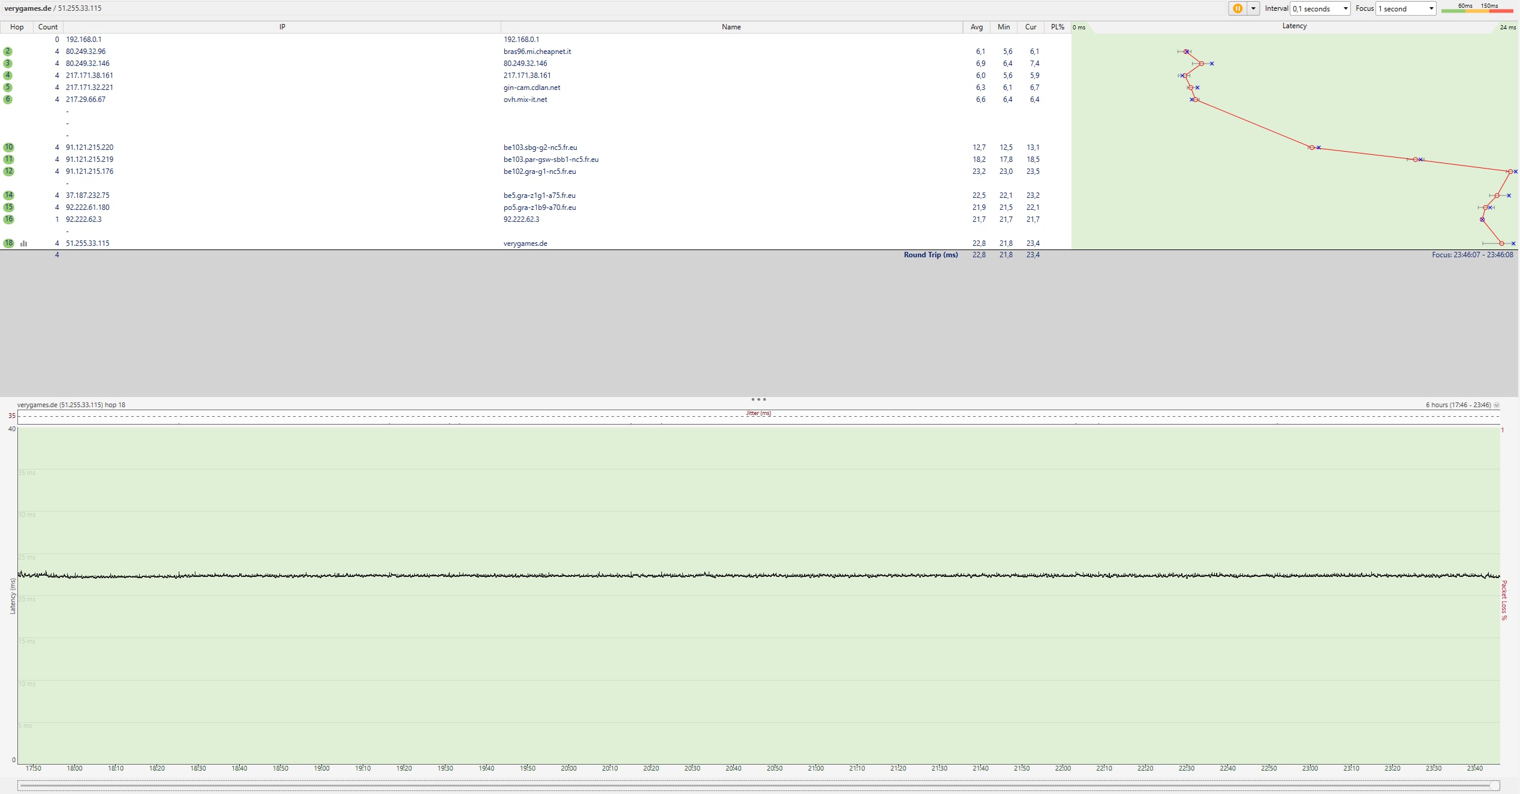
Task: Select hop 16 green circle
Action: pyautogui.click(x=8, y=219)
